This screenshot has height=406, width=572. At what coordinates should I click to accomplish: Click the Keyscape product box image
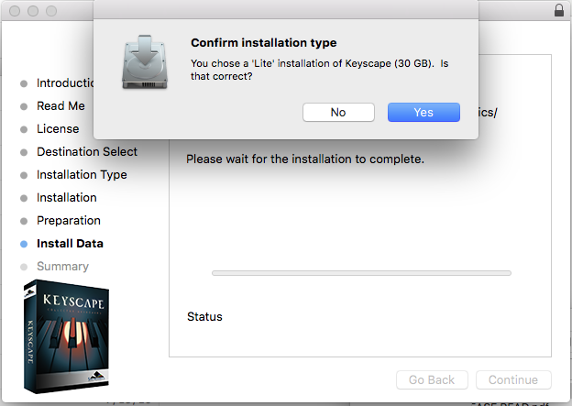click(x=66, y=336)
